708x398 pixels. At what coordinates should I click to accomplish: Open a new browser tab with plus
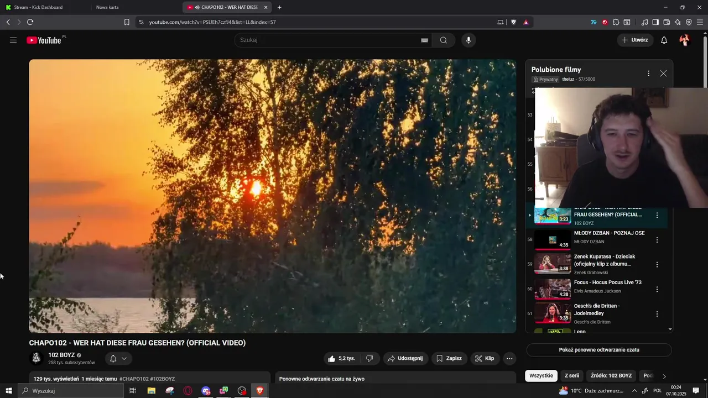279,7
